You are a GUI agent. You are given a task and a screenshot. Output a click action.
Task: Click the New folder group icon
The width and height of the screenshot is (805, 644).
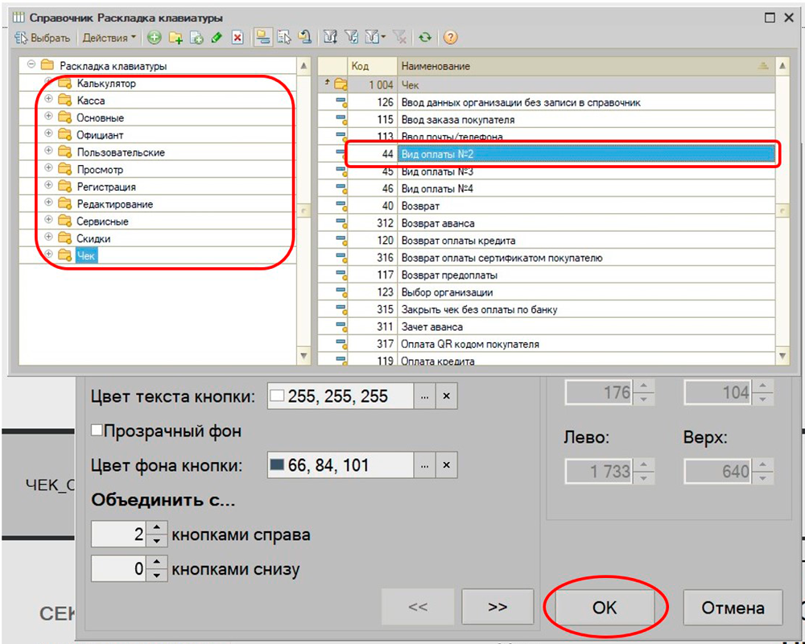coord(175,38)
